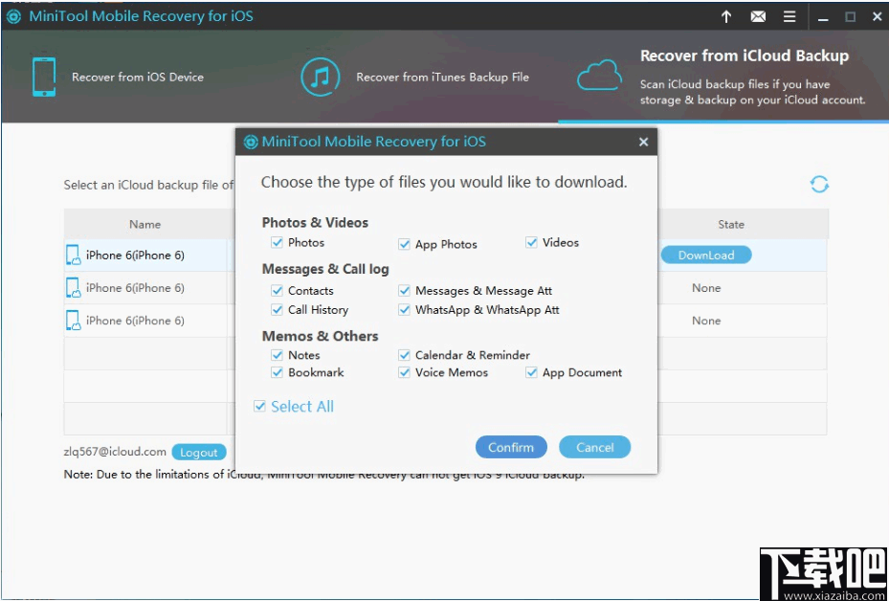
Task: Toggle the Contacts checkbox
Action: (x=277, y=291)
